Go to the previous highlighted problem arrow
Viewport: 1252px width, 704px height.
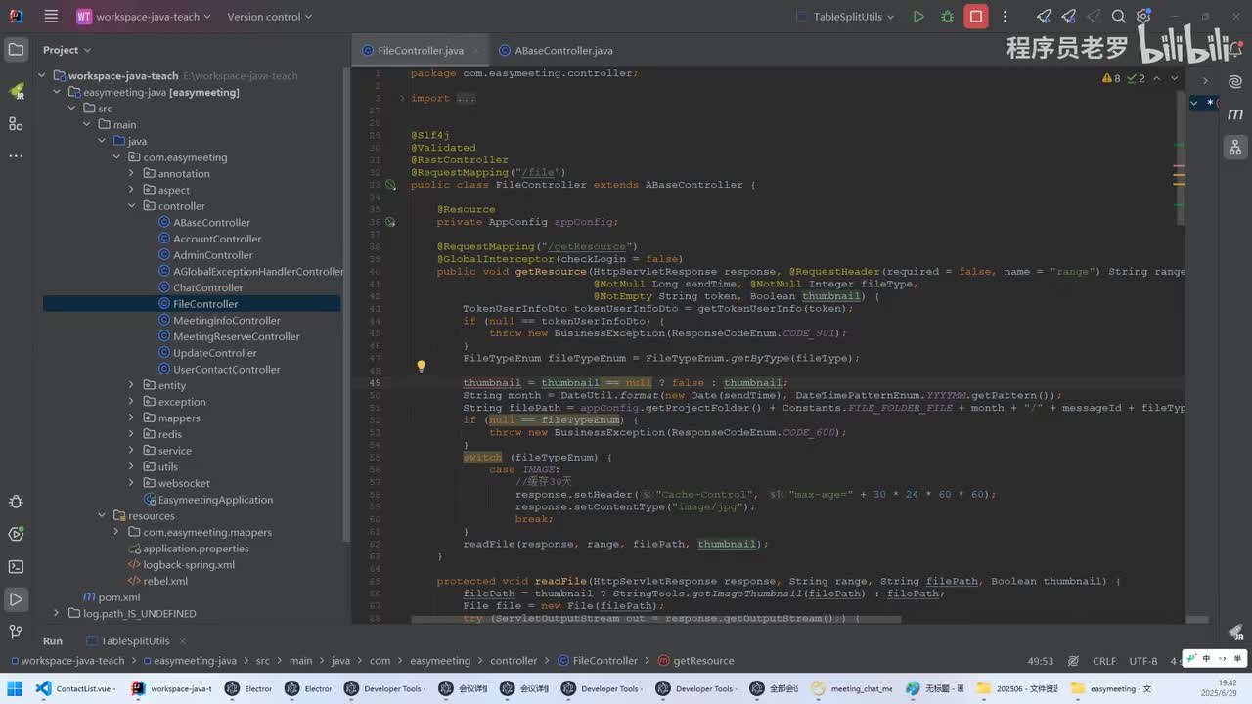pos(1157,78)
